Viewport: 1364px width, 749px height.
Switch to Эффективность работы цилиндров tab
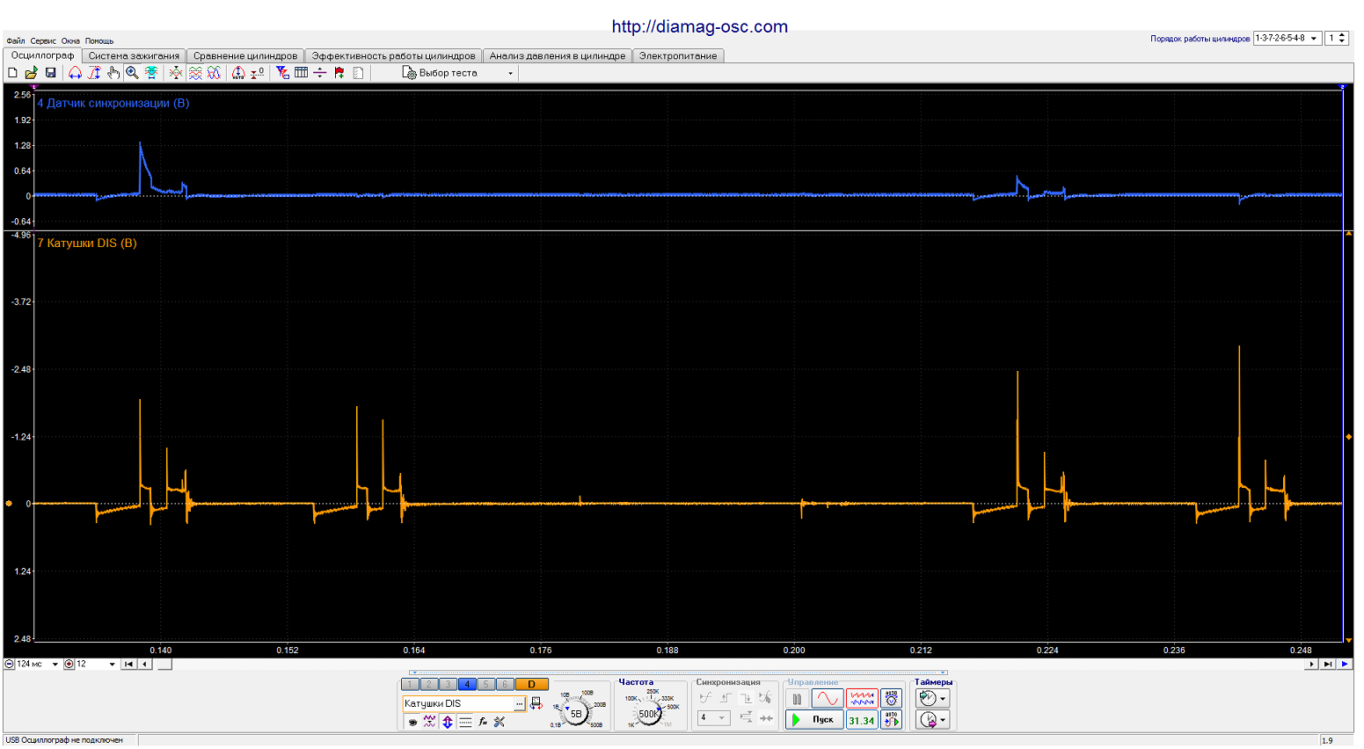[393, 55]
